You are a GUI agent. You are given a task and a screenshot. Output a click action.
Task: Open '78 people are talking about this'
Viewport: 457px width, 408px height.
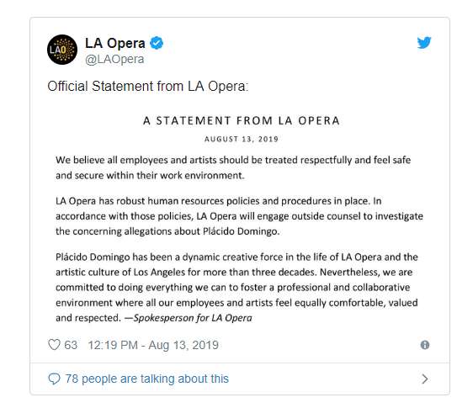click(x=147, y=379)
